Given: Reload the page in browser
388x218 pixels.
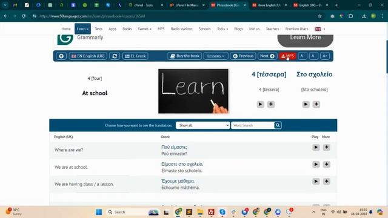Looking at the screenshot, I should 24,16.
